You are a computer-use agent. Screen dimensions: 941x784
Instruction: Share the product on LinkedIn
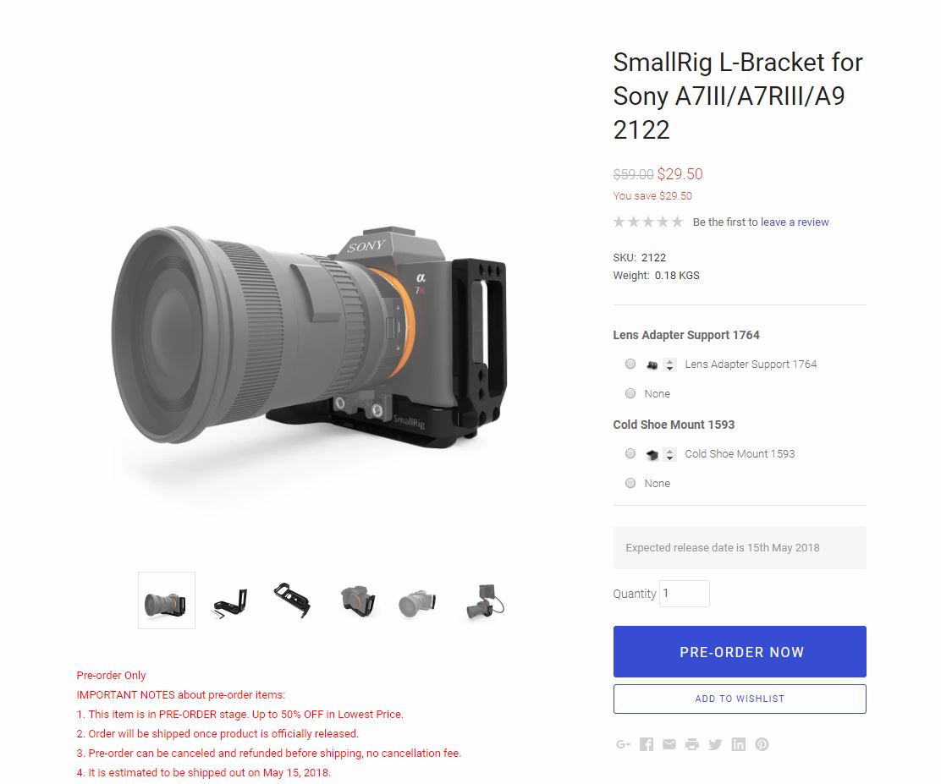pos(738,744)
